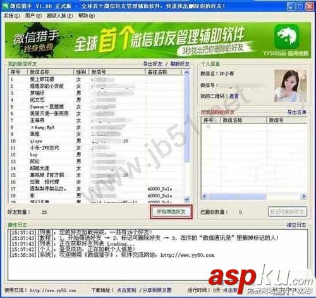Click the 导出名单 link
This screenshot has width=316, height=298.
pyautogui.click(x=296, y=113)
